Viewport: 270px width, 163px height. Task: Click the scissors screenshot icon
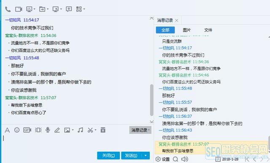(x=90, y=130)
